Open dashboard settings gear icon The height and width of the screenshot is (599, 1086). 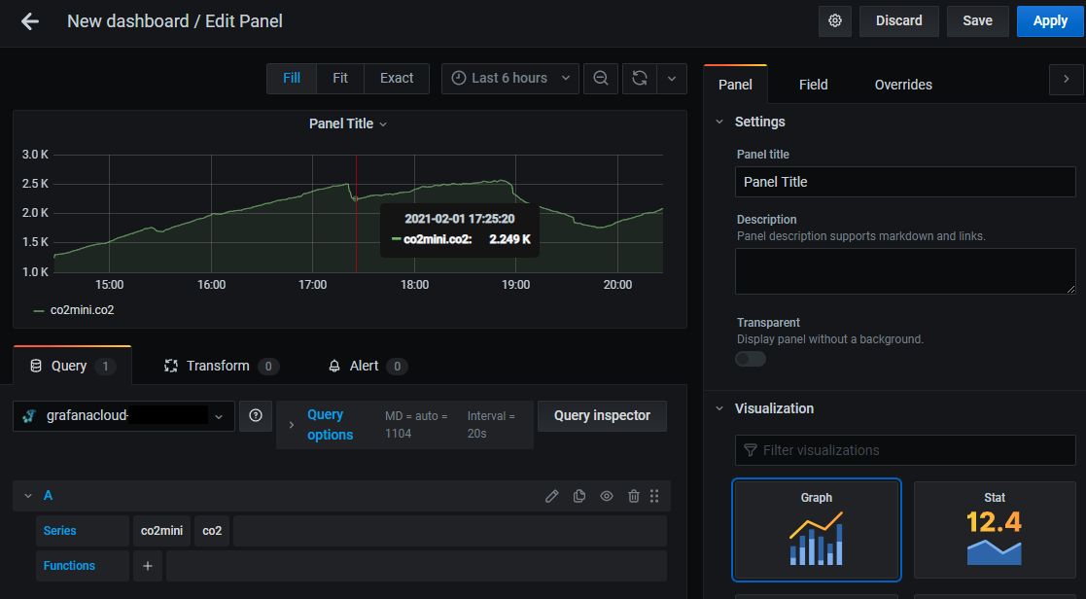[834, 20]
